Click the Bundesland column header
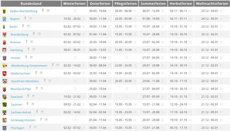The width and height of the screenshot is (230, 131). (x=31, y=3)
